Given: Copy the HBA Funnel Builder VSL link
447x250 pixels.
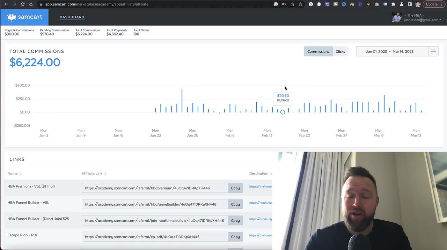Looking at the screenshot, I should [235, 204].
